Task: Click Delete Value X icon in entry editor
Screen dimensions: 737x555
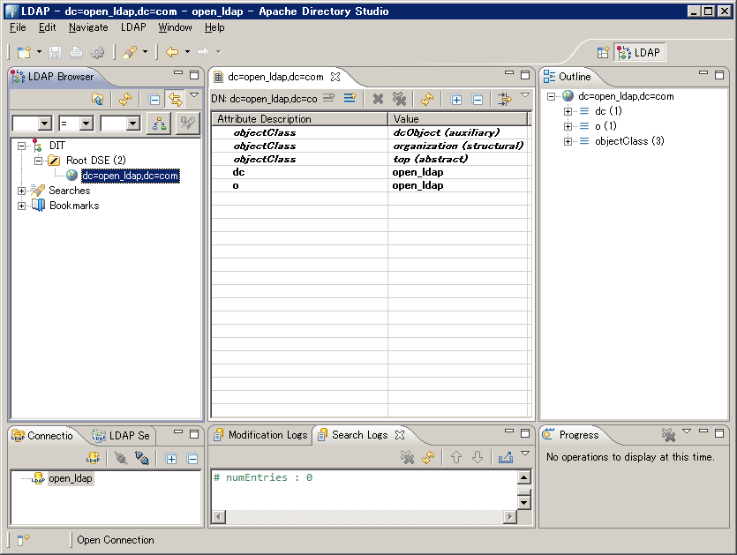Action: (378, 99)
